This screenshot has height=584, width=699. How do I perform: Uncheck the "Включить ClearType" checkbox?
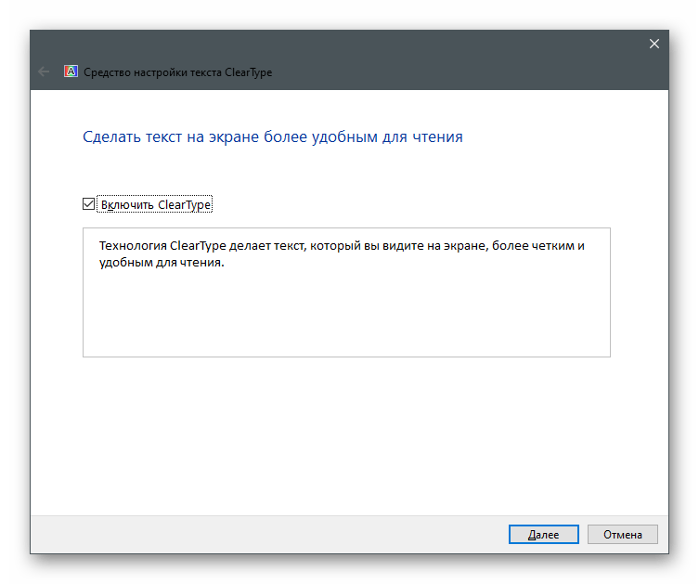pos(88,204)
